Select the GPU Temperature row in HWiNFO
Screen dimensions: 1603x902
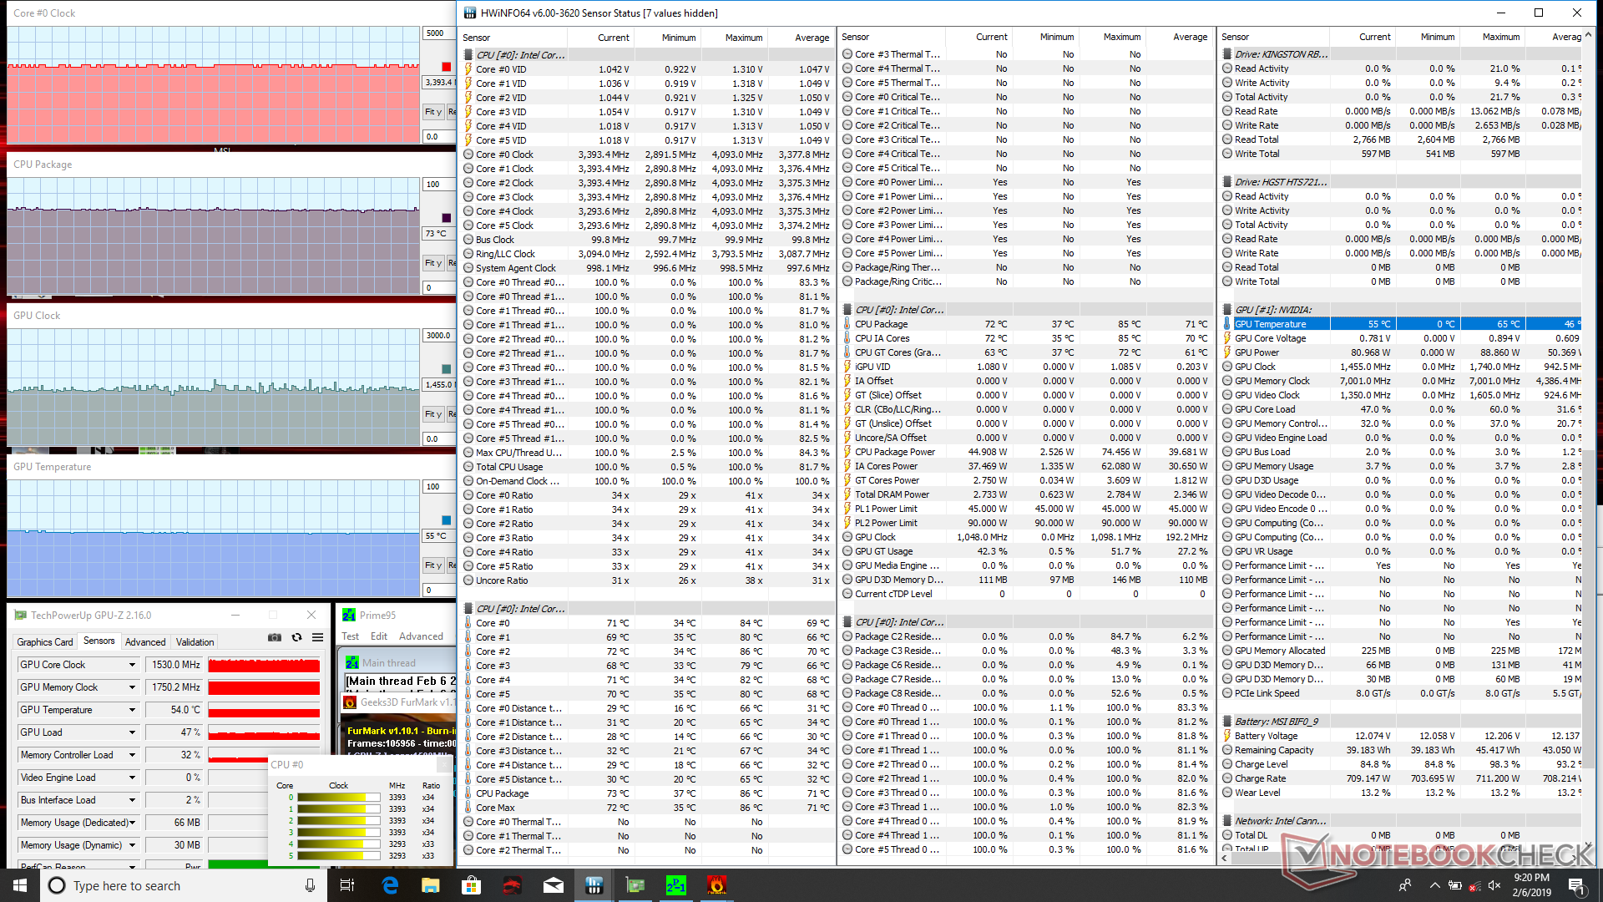[1270, 324]
